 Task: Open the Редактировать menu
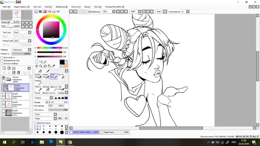(22, 7)
